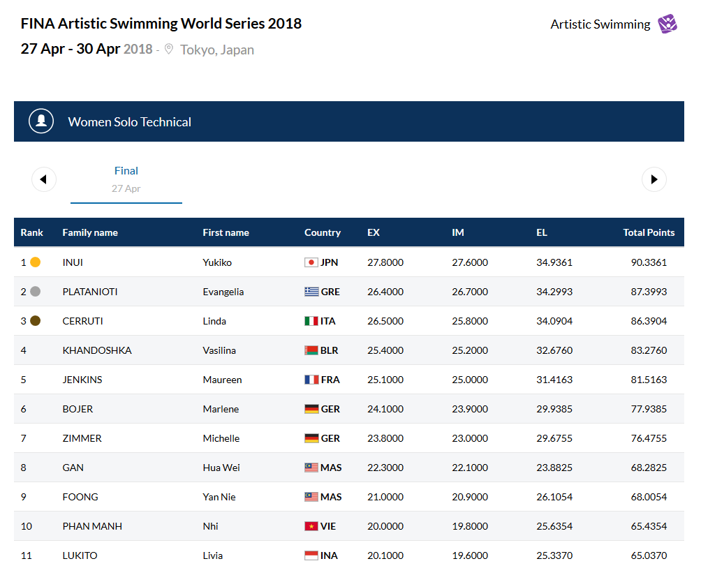Click the previous round left arrow
This screenshot has height=582, width=701.
click(x=44, y=179)
